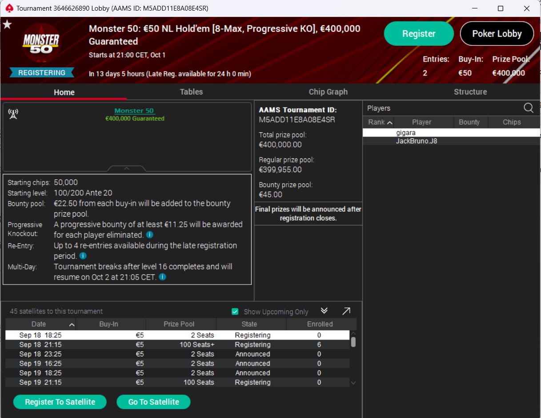Viewport: 541px width, 418px height.
Task: Click Go To Satellite button
Action: coord(153,402)
